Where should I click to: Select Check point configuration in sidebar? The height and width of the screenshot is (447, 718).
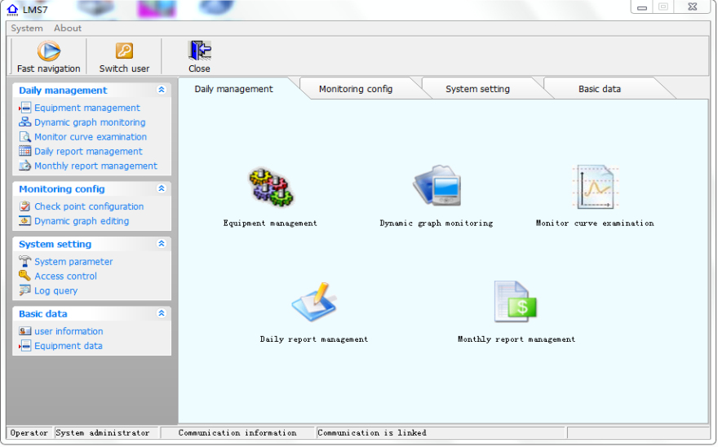pyautogui.click(x=88, y=206)
